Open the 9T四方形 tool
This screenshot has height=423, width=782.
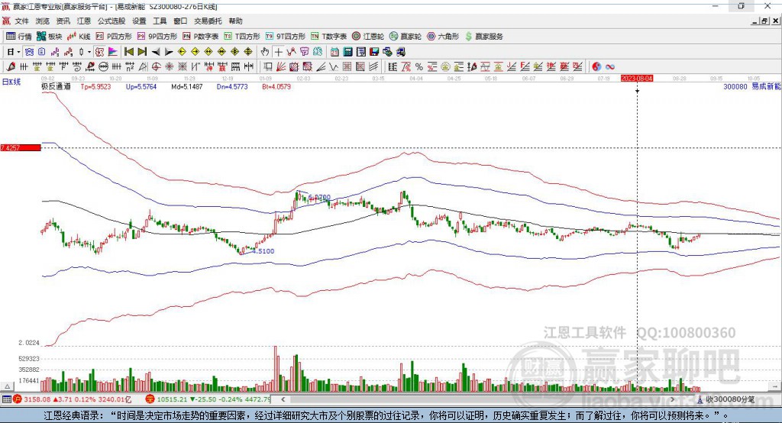[x=286, y=37]
